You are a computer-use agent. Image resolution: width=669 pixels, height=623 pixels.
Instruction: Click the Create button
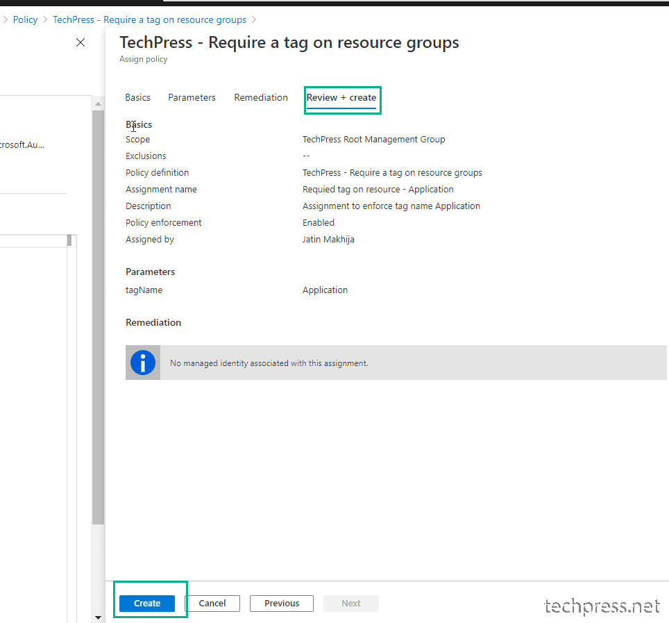pyautogui.click(x=147, y=603)
